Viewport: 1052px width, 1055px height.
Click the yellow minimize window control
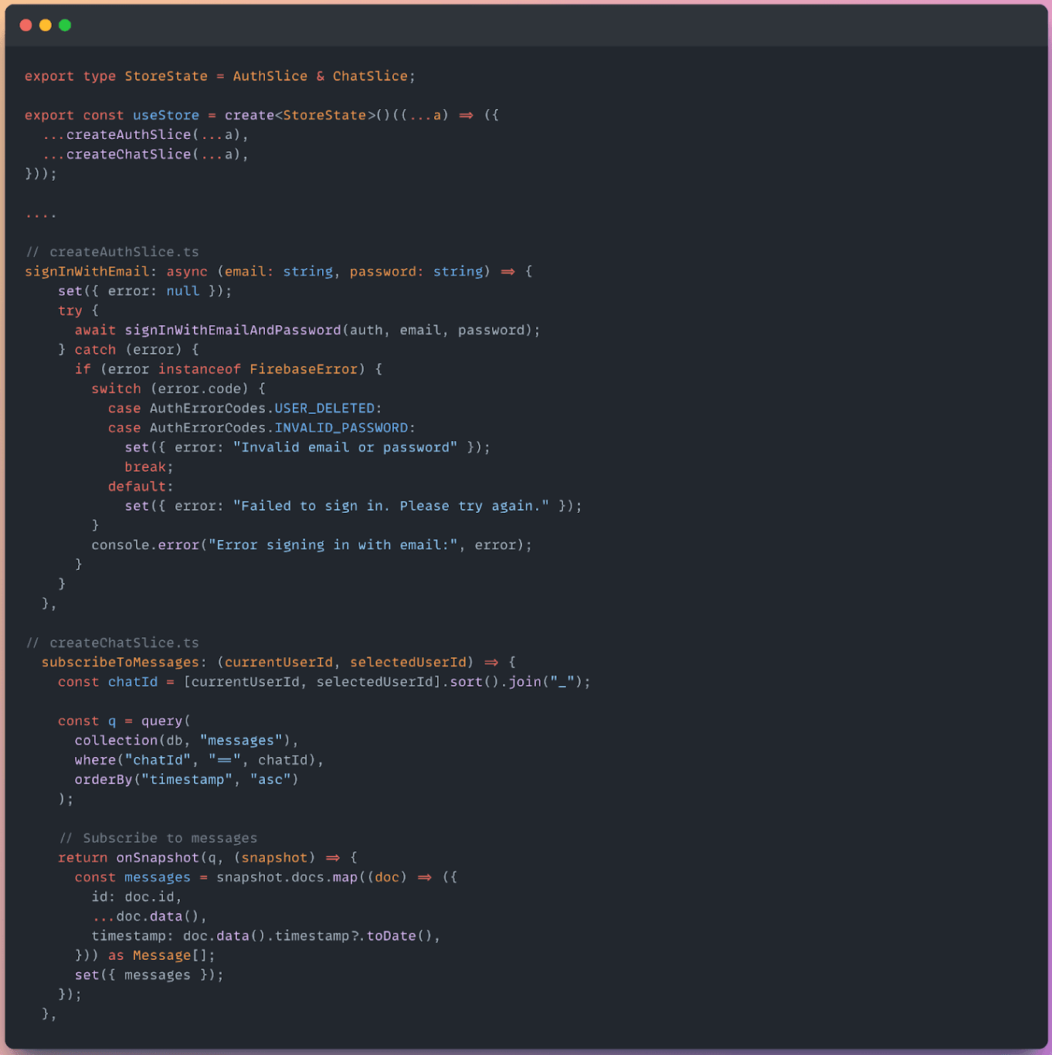45,24
